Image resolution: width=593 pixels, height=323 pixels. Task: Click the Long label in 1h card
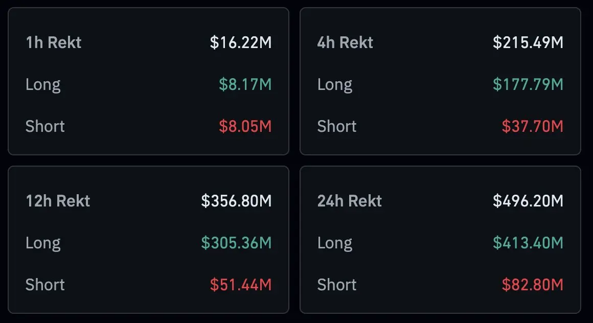[x=43, y=84]
